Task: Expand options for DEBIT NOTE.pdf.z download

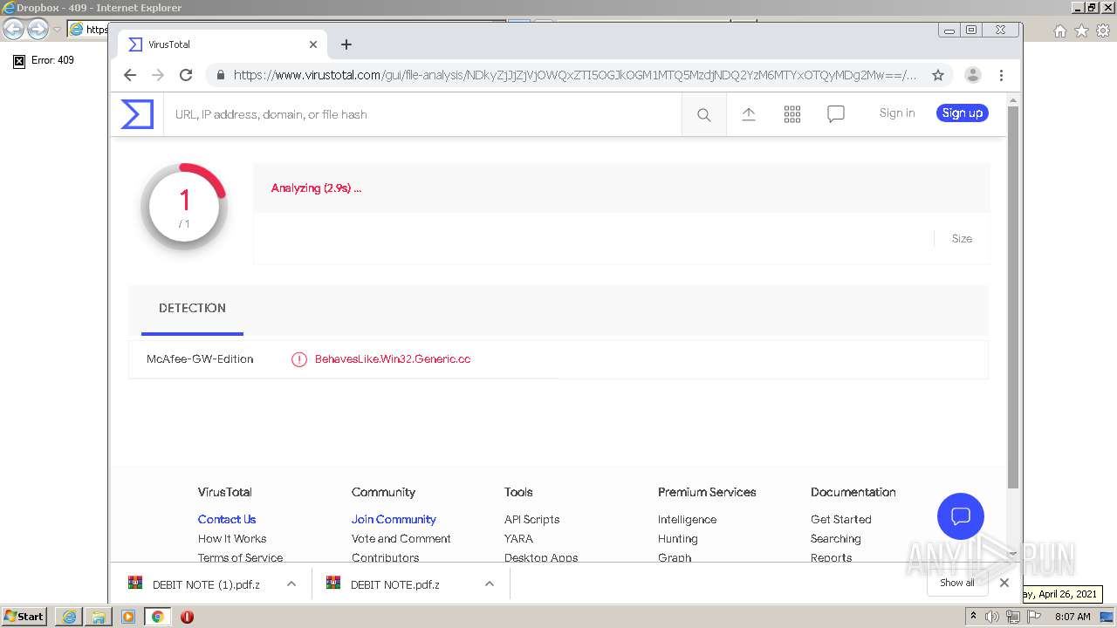Action: coord(490,584)
